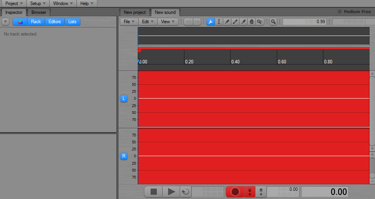The width and height of the screenshot is (375, 199).
Task: Select the New sound tab
Action: [165, 12]
